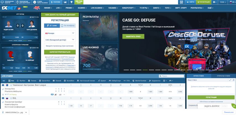Open the statistics bar chart icon
This screenshot has height=115, width=236.
pos(65,2)
